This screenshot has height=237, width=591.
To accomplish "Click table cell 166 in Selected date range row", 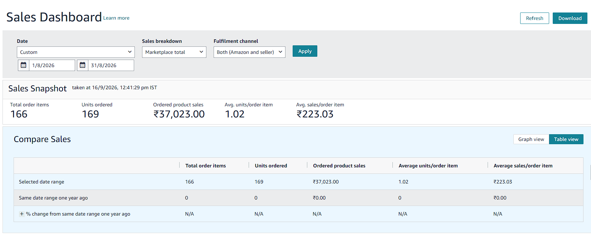I will (x=190, y=182).
